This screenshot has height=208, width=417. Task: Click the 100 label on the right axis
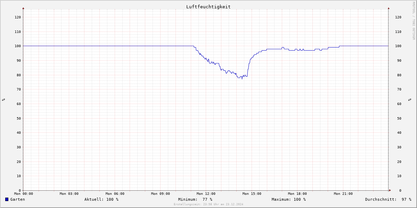click(x=398, y=46)
